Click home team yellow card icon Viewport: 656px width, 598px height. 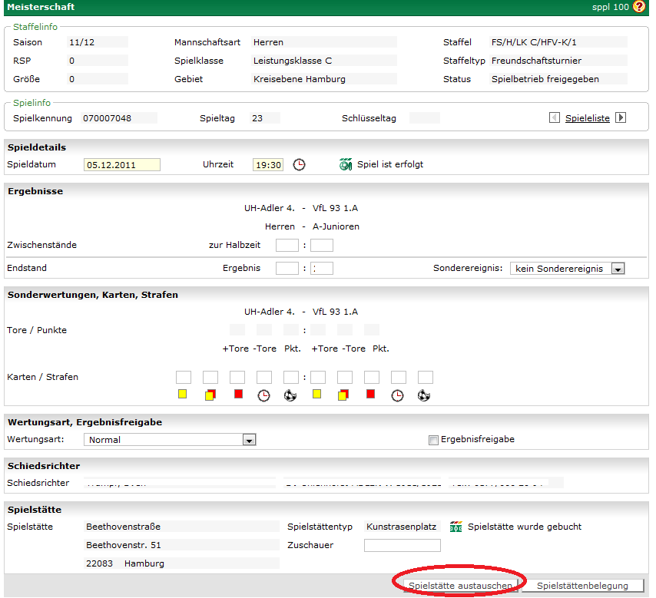click(x=182, y=394)
